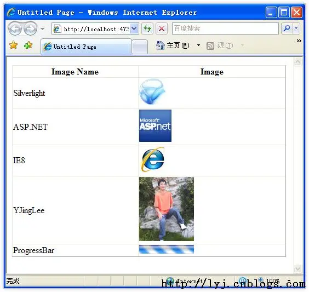Expand the feeds dropdown arrow
The height and width of the screenshot is (292, 309).
pos(242,45)
